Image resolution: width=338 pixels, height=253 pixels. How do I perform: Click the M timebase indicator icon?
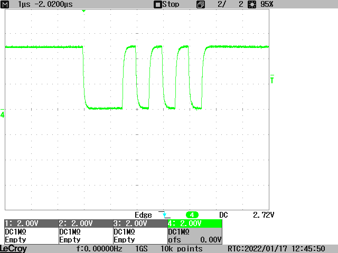click(5, 4)
